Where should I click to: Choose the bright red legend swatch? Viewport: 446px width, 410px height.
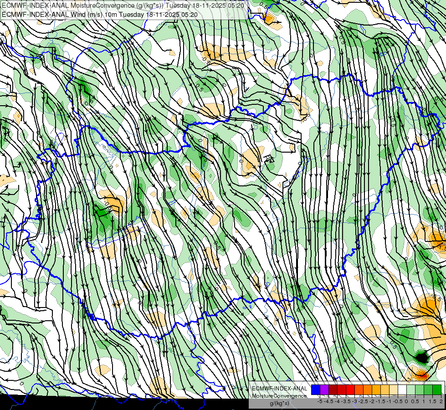tap(350, 390)
